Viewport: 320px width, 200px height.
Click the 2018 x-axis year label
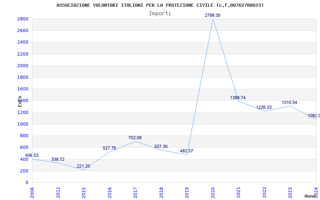tap(161, 192)
